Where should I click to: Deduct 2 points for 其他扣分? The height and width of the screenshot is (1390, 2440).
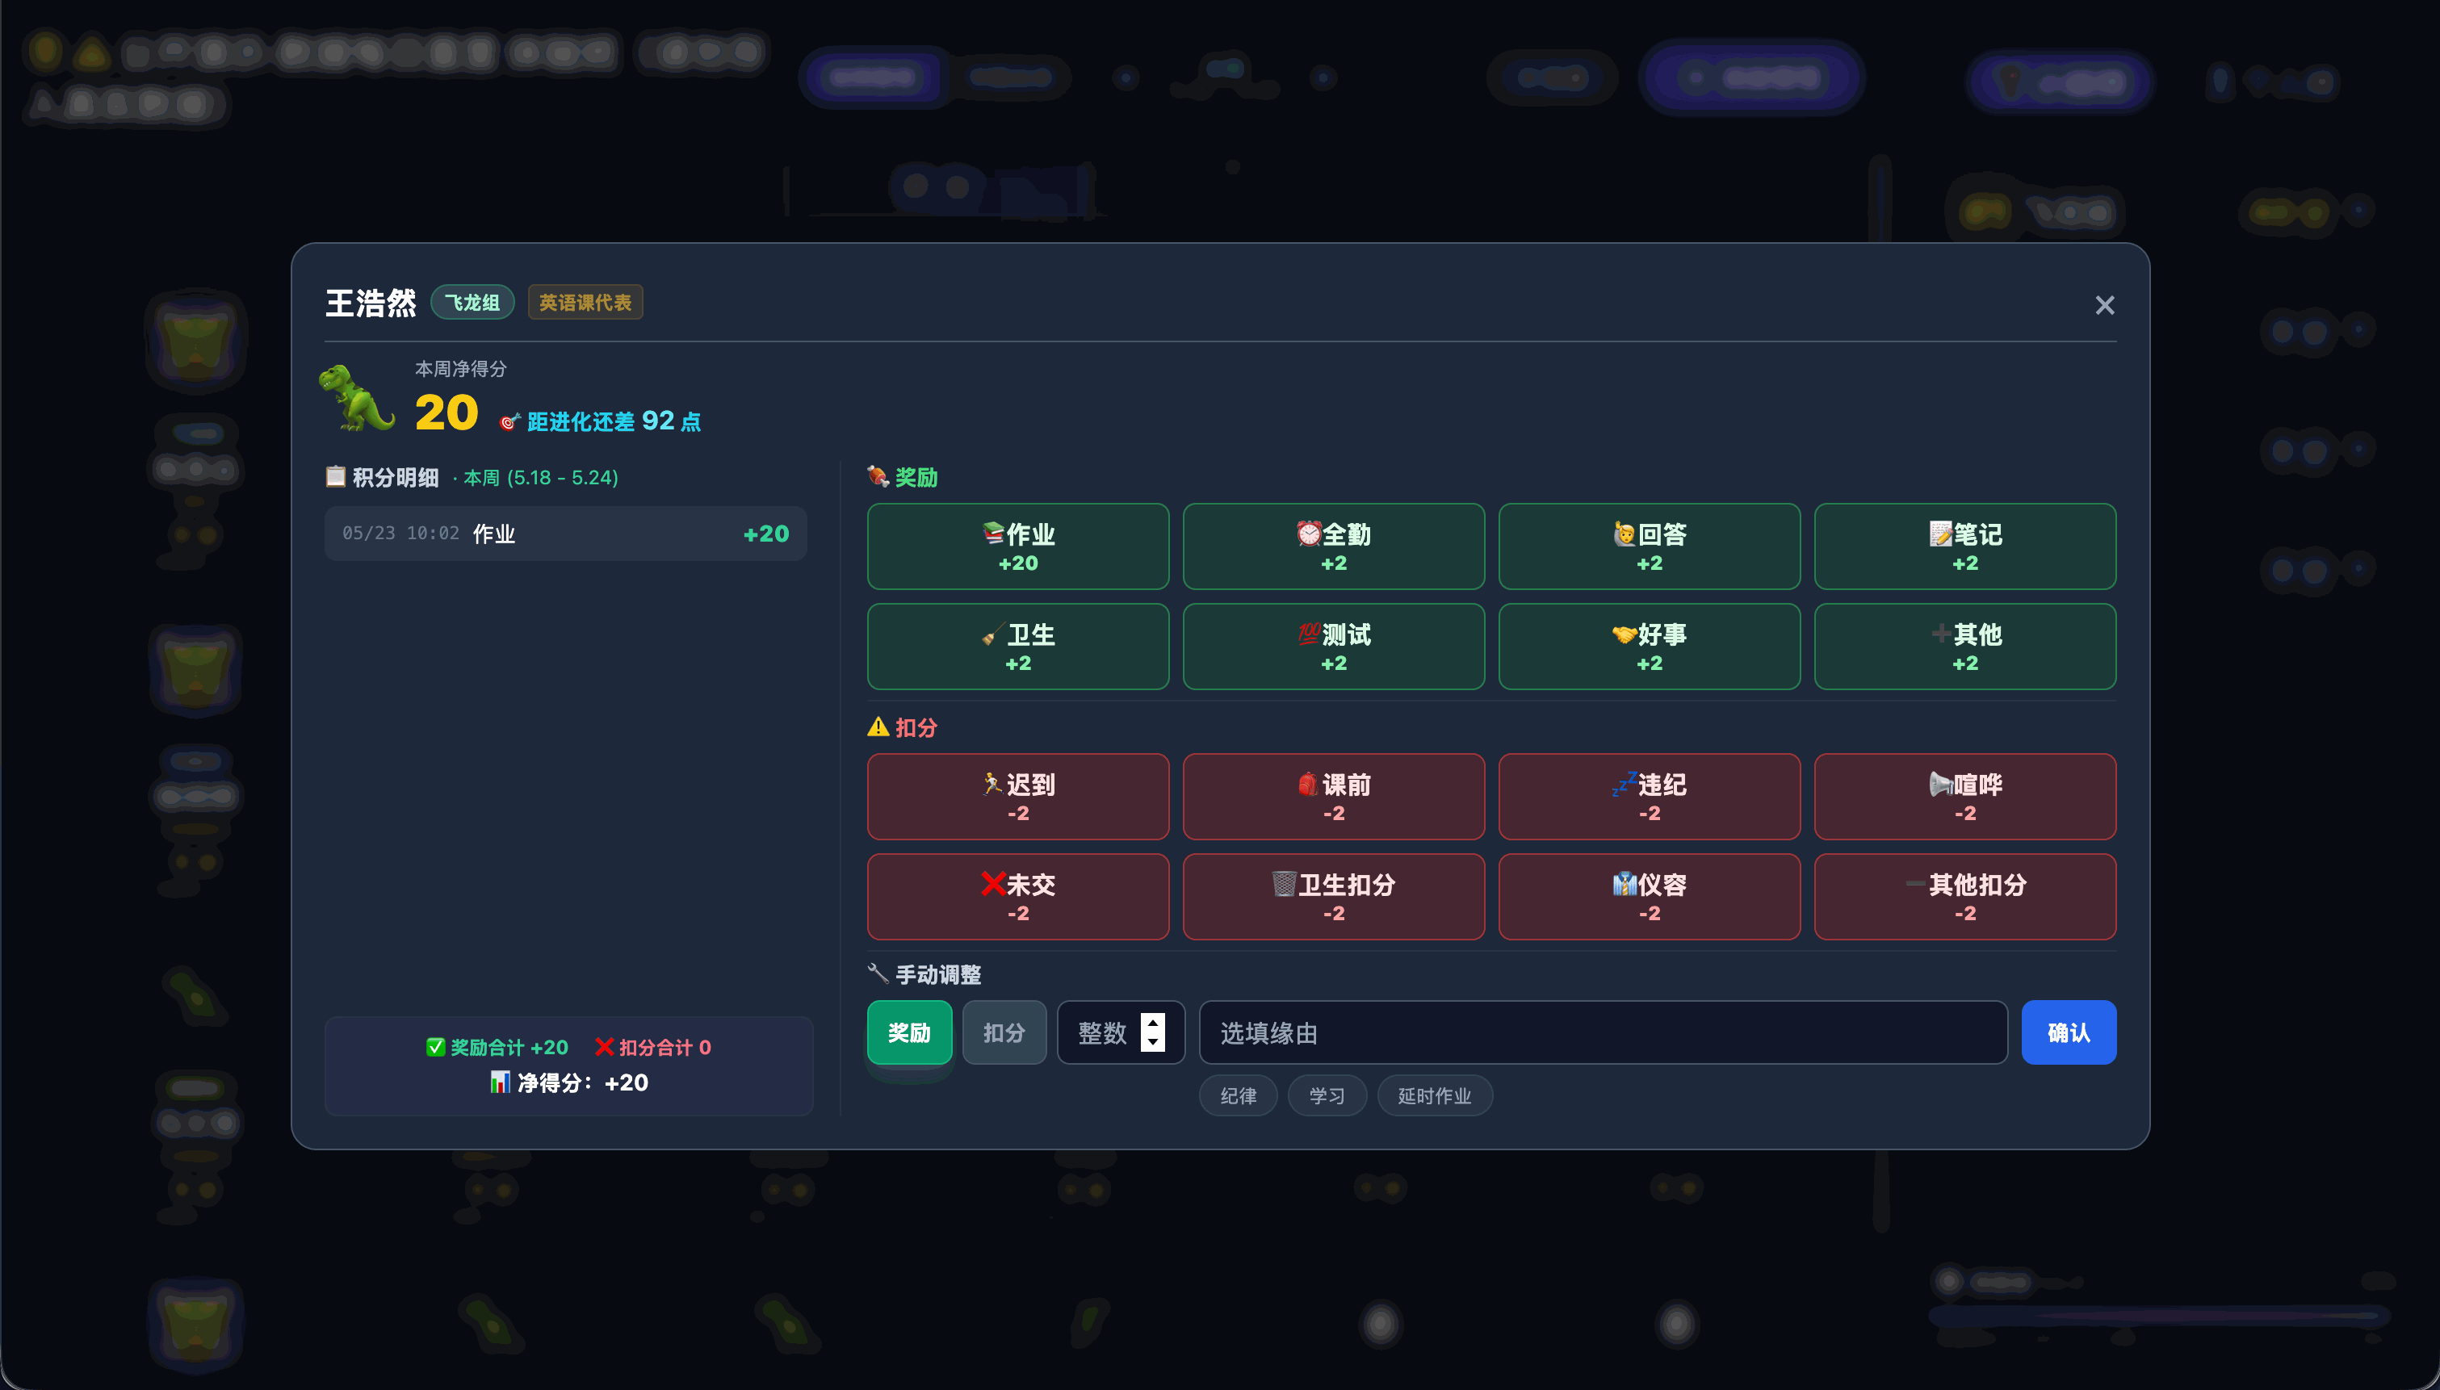click(1964, 897)
